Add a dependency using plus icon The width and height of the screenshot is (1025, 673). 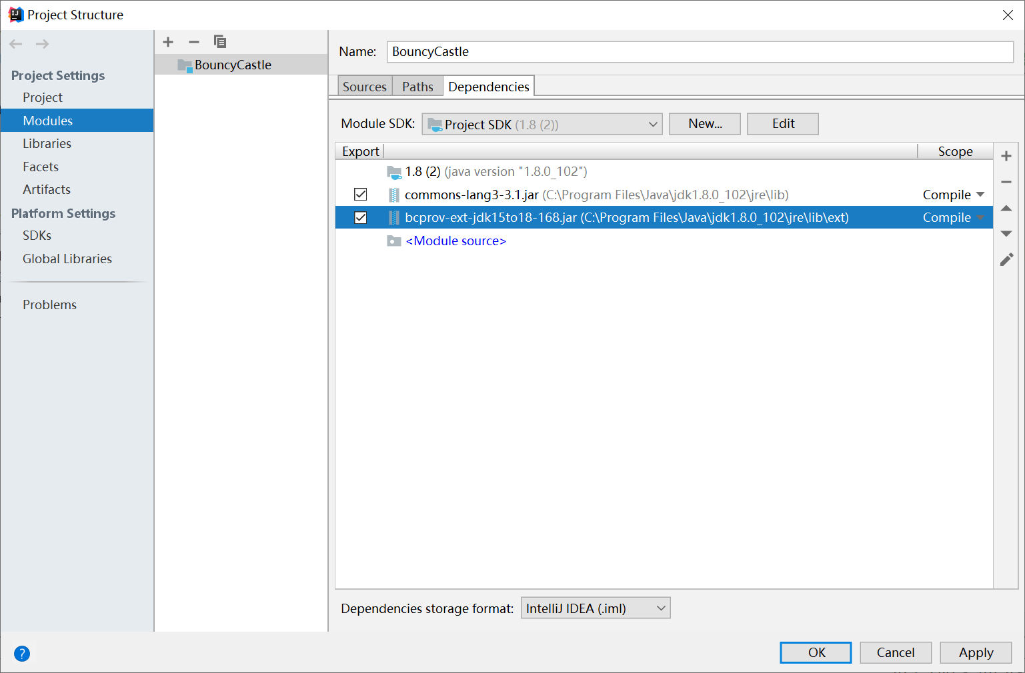(x=1006, y=156)
